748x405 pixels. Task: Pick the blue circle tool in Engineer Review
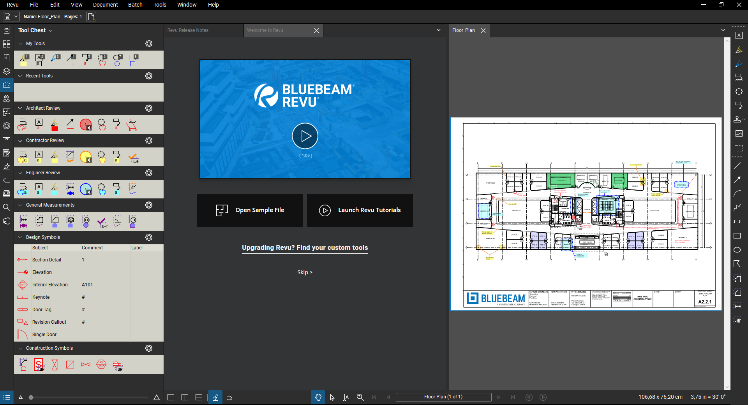pyautogui.click(x=86, y=189)
